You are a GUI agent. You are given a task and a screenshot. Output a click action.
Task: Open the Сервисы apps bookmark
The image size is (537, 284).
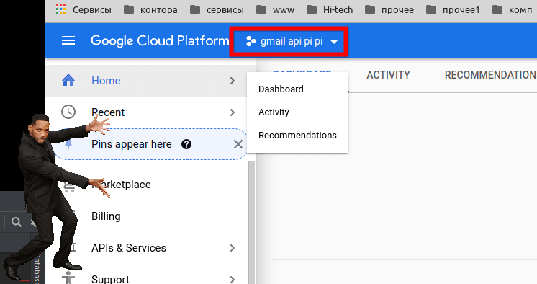click(84, 10)
